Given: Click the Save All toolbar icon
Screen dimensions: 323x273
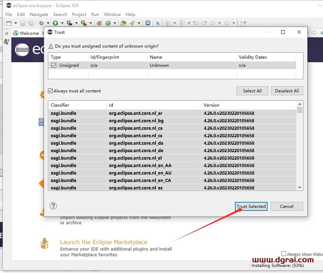Looking at the screenshot, I should point(31,23).
